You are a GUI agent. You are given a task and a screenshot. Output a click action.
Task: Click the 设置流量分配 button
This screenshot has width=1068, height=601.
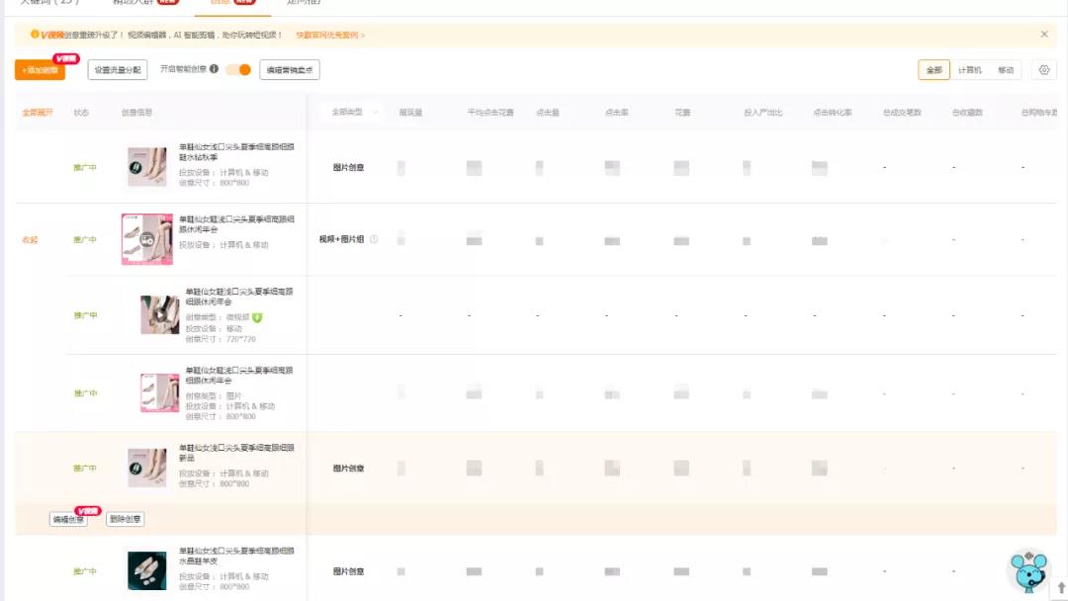pos(118,70)
